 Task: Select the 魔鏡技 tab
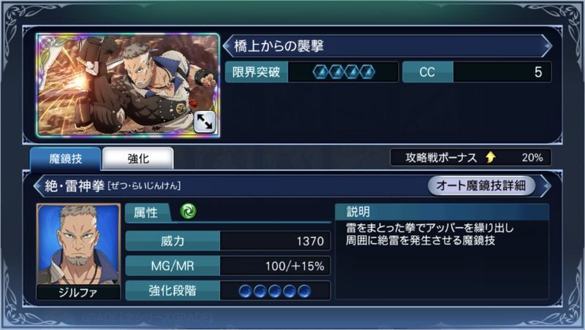click(65, 158)
